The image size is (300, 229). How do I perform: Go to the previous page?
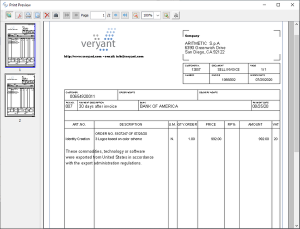click(76, 15)
